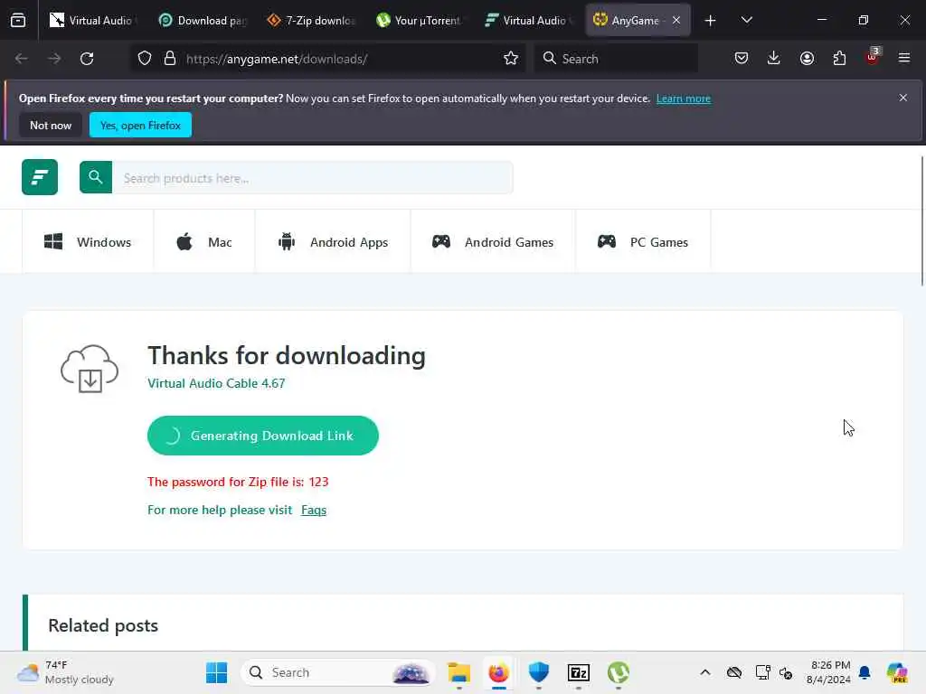The image size is (926, 694).
Task: Open the Firefox View tab icon
Action: (x=18, y=21)
